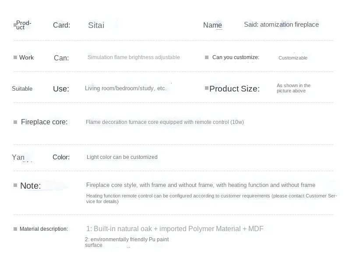346x271 pixels.
Task: Click the bullet beside Product Size
Action: [207, 88]
